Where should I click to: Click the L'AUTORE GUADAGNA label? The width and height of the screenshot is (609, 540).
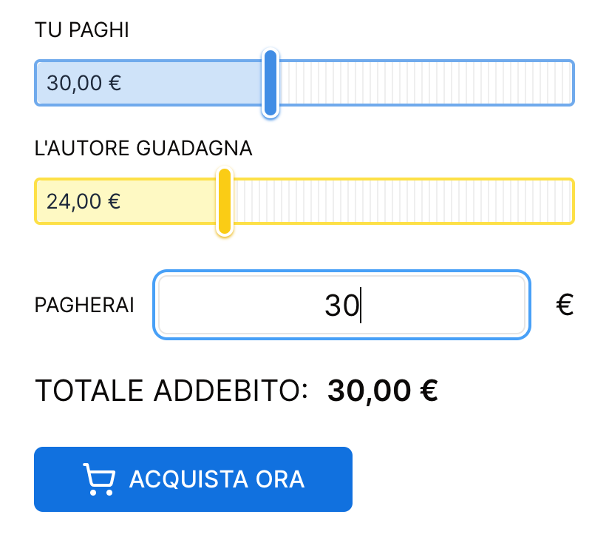[x=143, y=149]
